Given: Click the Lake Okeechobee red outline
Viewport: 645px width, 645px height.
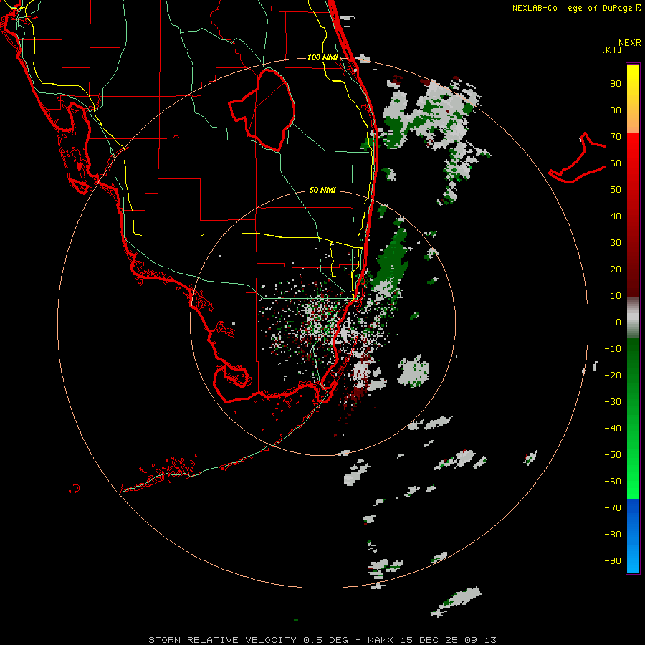Looking at the screenshot, I should 262,110.
